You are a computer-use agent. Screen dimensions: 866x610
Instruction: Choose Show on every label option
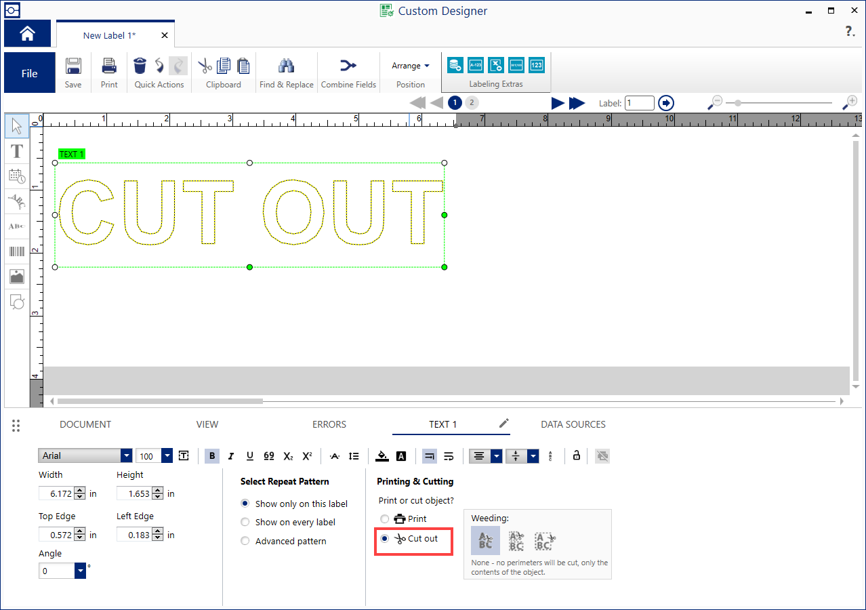coord(245,523)
